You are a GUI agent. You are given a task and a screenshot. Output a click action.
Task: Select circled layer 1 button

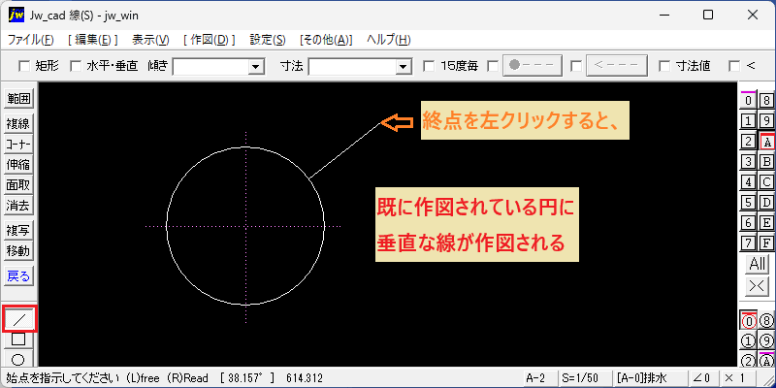coord(748,341)
